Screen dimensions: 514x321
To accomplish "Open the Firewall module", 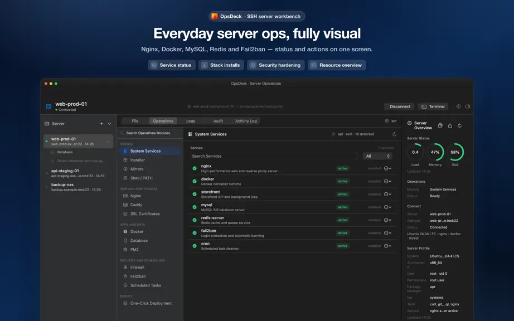I will click(x=150, y=267).
